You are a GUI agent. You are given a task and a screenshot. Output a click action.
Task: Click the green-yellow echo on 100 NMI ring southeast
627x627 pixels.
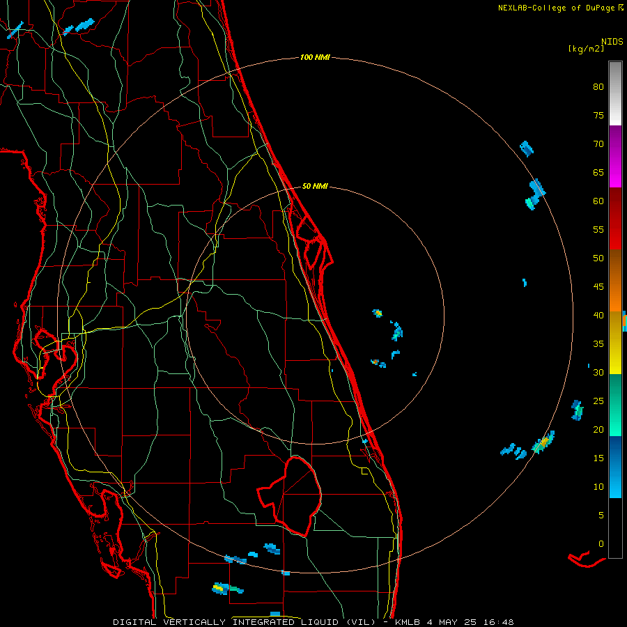(543, 442)
